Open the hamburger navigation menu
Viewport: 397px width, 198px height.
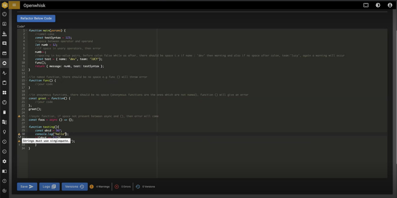coord(14,5)
